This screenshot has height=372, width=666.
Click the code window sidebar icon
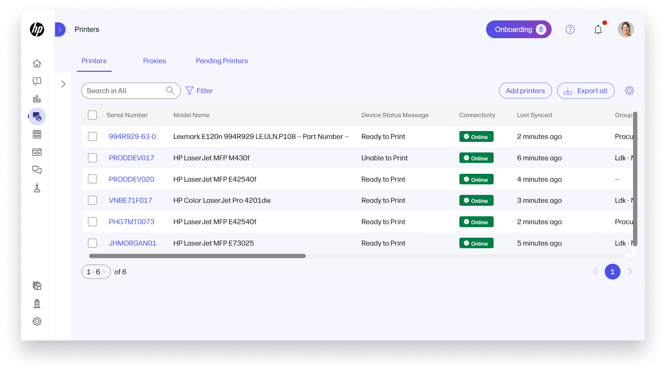coord(37,152)
